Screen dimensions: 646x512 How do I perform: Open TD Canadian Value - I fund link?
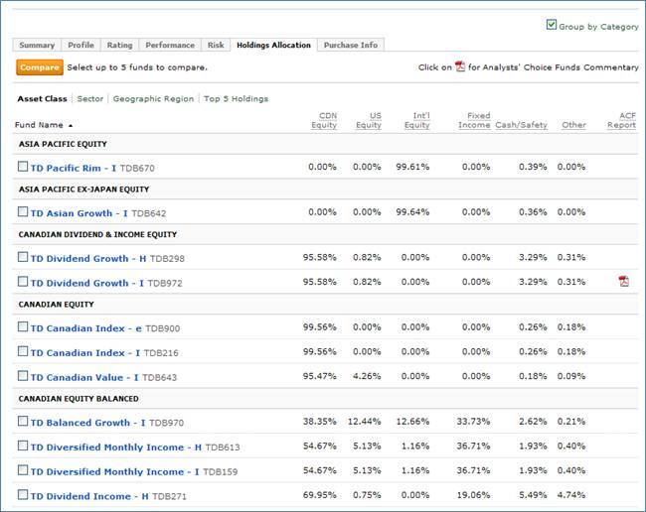pos(84,377)
